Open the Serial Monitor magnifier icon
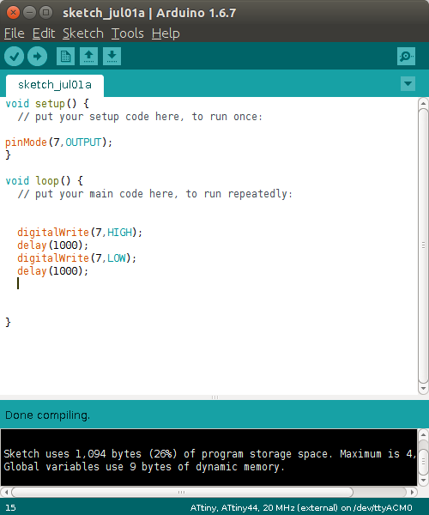429x515 pixels. pos(406,56)
